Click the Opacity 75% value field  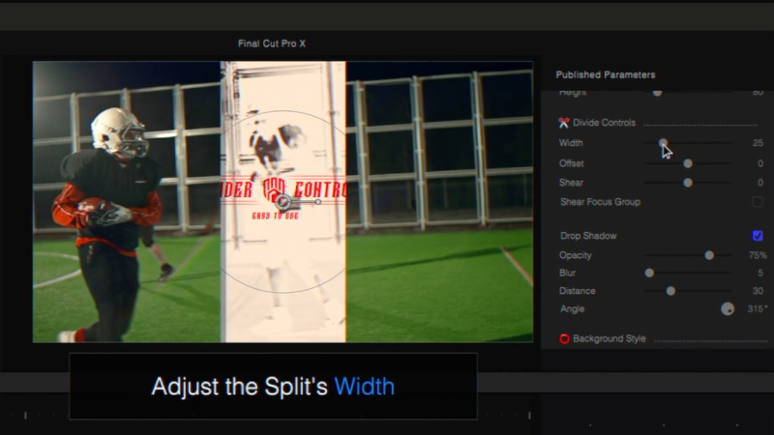(758, 255)
